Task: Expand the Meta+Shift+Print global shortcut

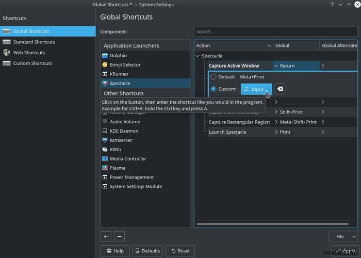Action: (x=276, y=122)
